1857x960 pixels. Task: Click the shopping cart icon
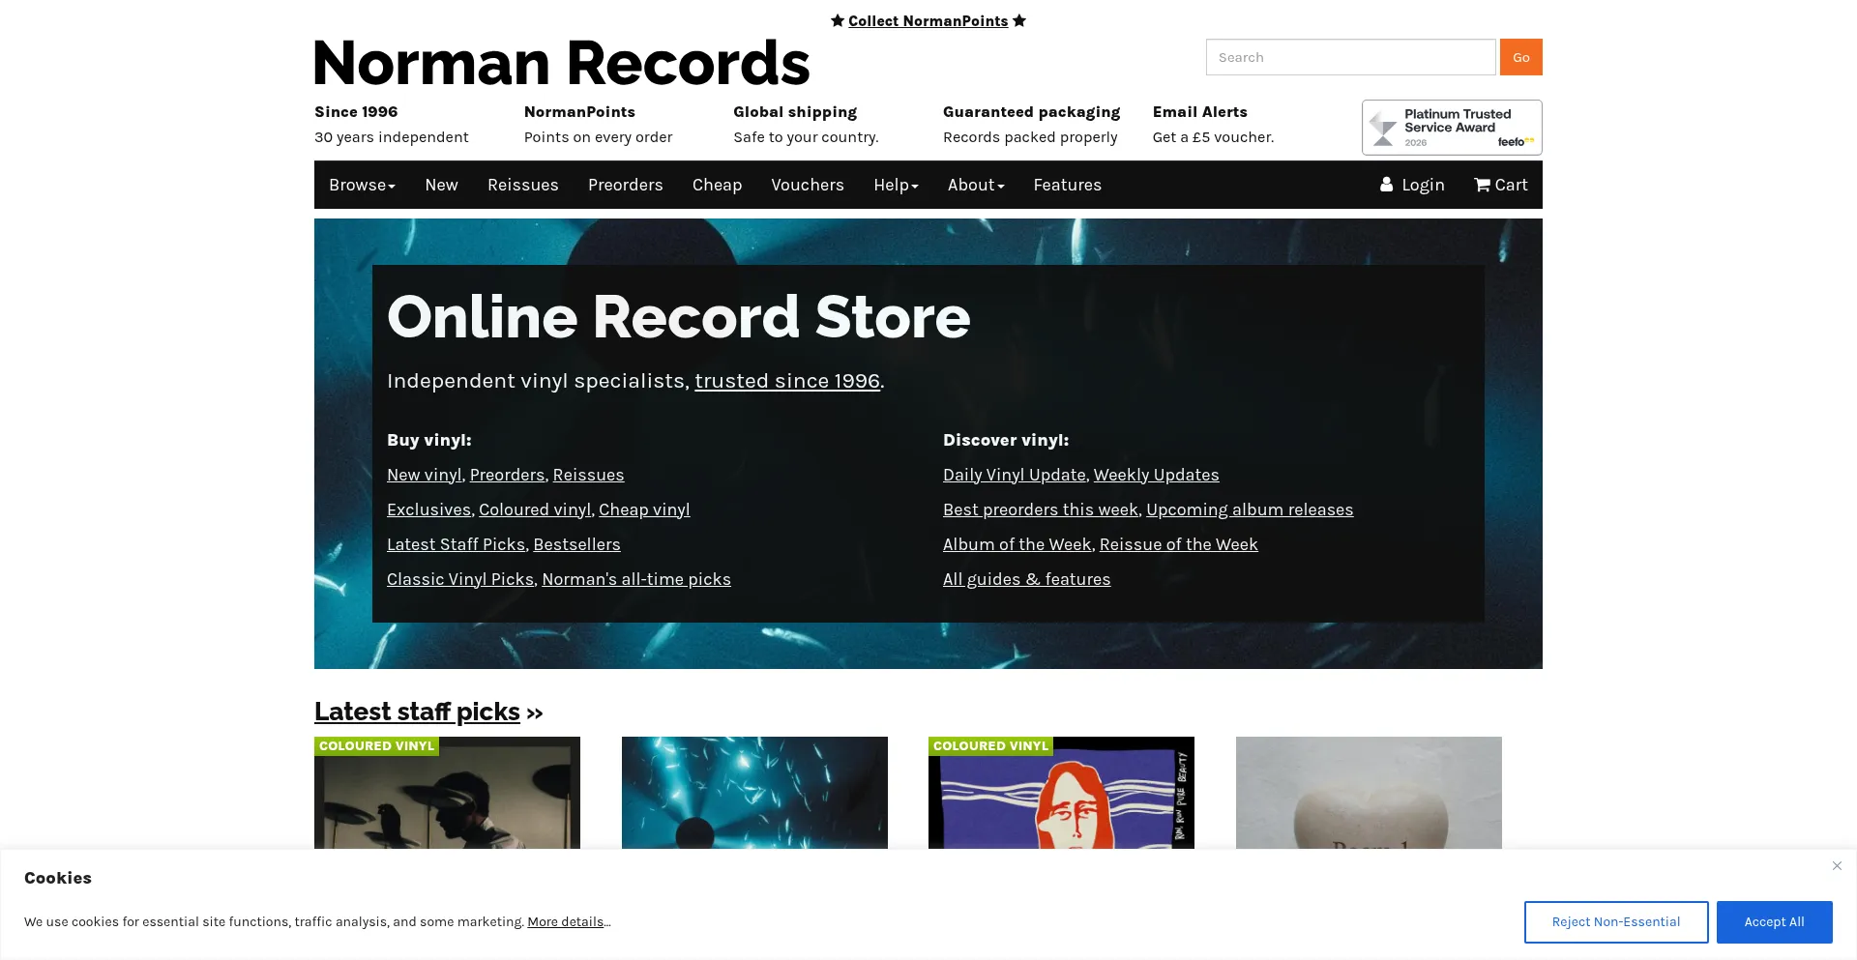(1482, 185)
